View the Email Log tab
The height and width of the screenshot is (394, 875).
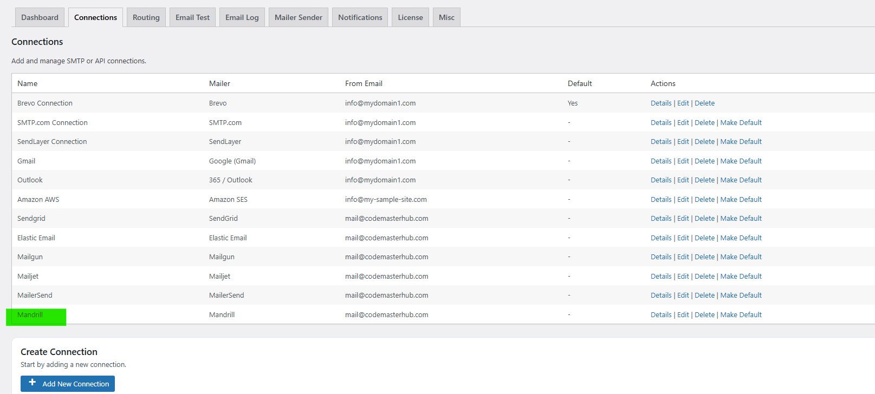tap(242, 17)
